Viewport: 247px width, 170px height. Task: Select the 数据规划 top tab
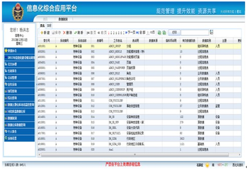[63, 19]
